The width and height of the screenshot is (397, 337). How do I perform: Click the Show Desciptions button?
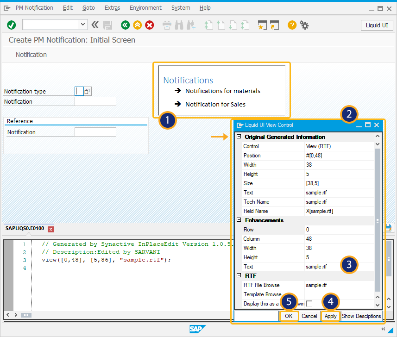pos(361,316)
